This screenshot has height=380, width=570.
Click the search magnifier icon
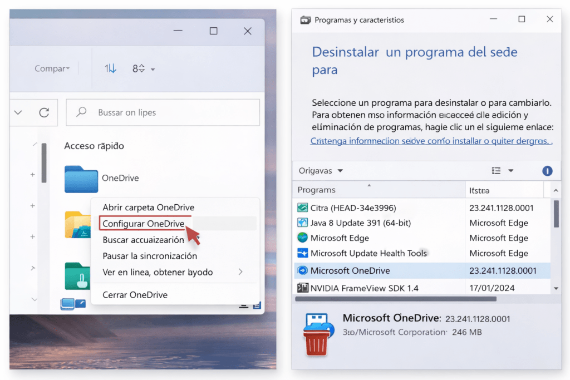click(81, 112)
